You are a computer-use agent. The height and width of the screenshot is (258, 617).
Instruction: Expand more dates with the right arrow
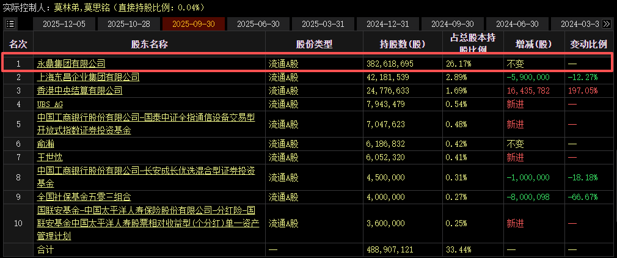(x=607, y=24)
